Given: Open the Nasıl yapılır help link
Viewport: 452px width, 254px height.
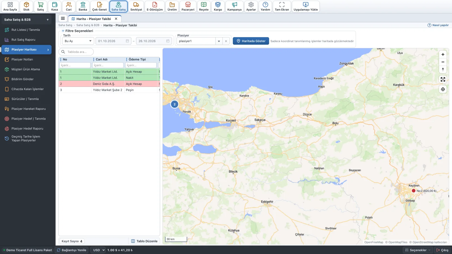Looking at the screenshot, I should [x=438, y=25].
